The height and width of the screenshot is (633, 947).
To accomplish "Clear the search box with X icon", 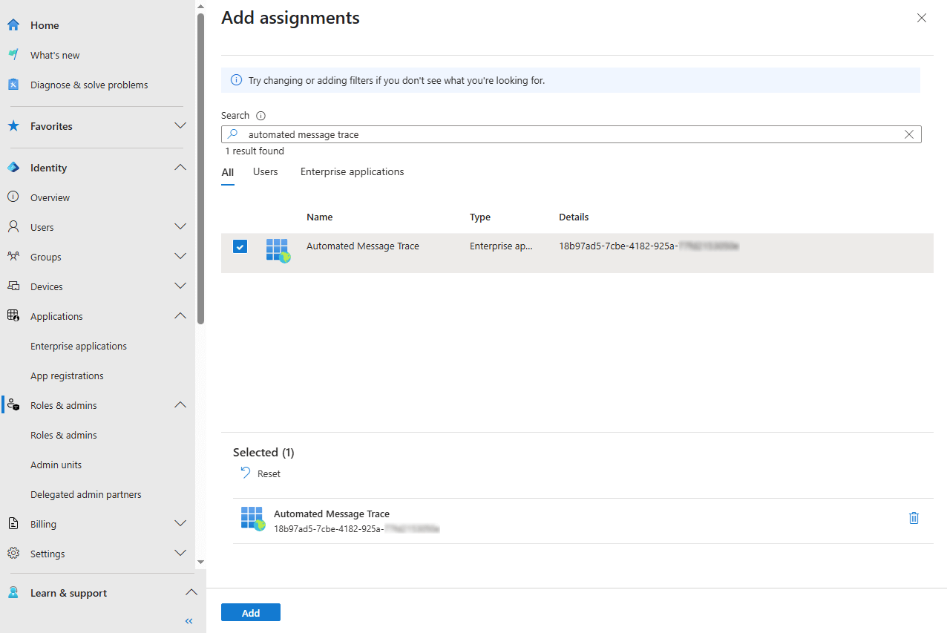I will 909,134.
